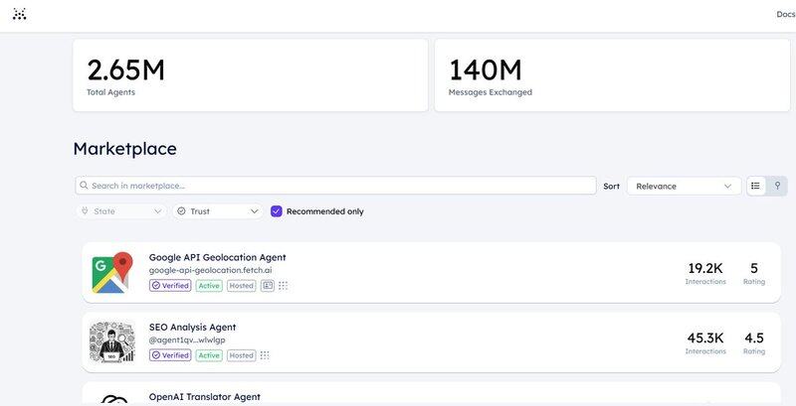Switch to list view icon
Viewport: 796px width, 406px height.
(x=756, y=186)
